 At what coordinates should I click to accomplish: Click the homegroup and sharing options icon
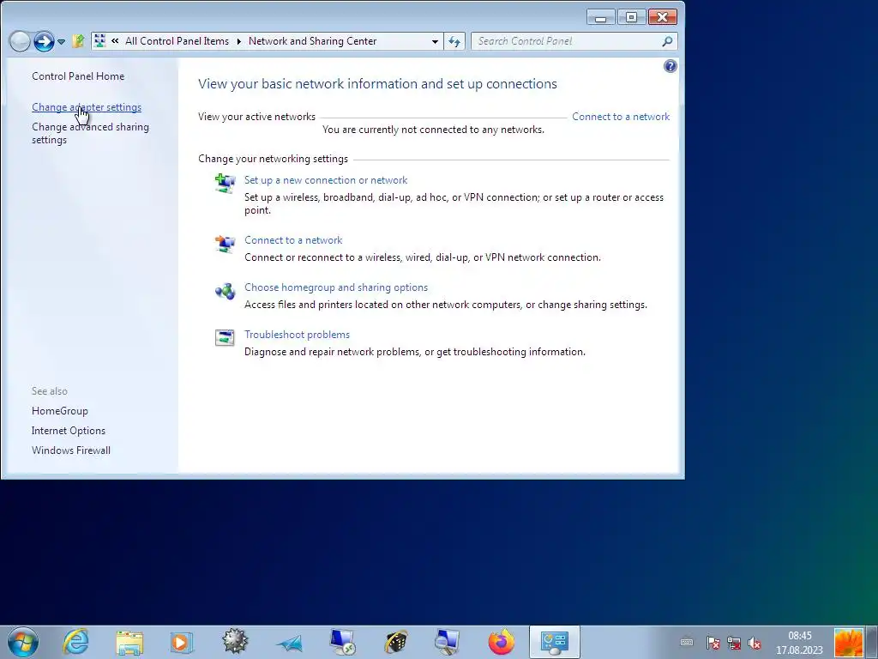click(226, 291)
